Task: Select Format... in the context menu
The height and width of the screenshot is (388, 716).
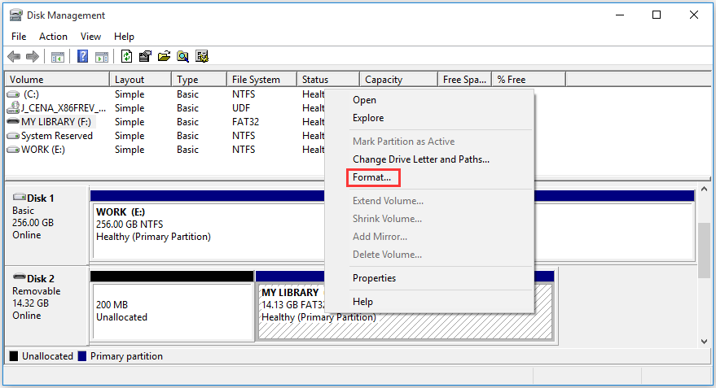Action: coord(429,177)
